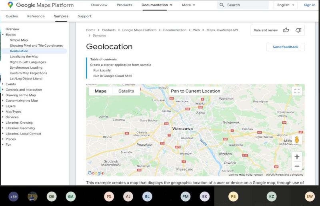Select participant avatar AJ
The width and height of the screenshot is (320, 206).
128,196
